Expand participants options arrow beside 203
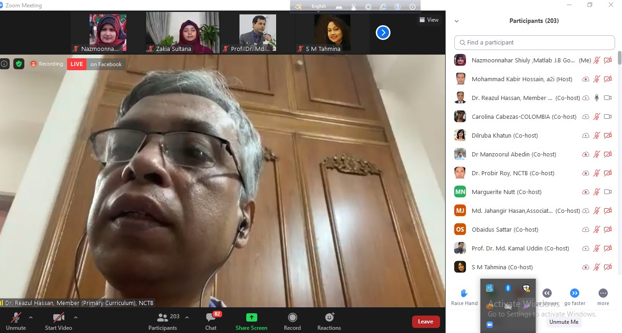This screenshot has height=333, width=622. (x=187, y=317)
